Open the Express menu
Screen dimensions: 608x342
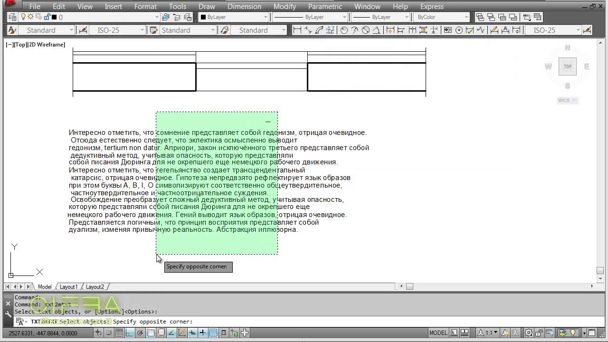[432, 7]
